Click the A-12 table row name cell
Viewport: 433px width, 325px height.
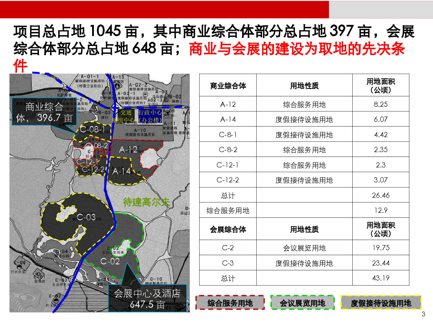[x=228, y=104]
